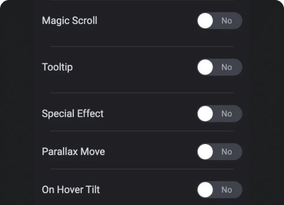Select the On Hover Tilt label

coord(71,190)
